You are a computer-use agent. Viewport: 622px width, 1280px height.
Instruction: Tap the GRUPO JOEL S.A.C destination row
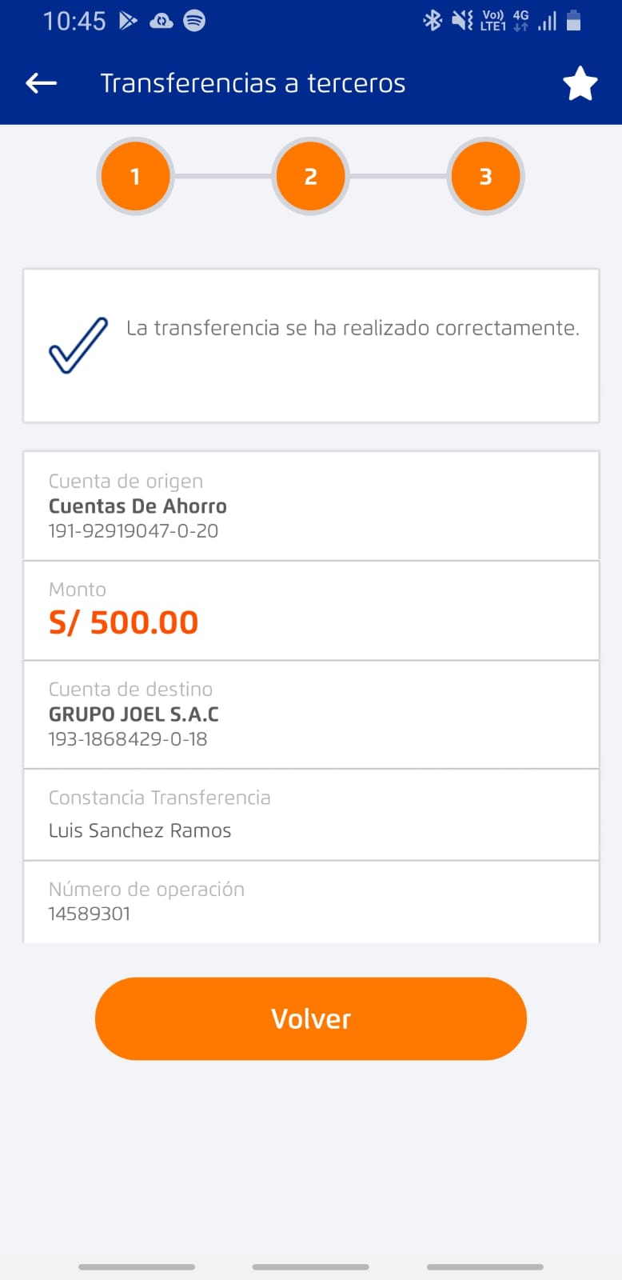click(x=311, y=714)
